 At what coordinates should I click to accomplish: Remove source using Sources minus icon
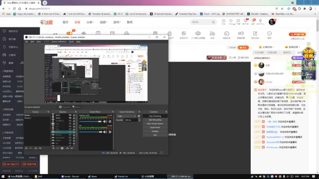click(57, 148)
